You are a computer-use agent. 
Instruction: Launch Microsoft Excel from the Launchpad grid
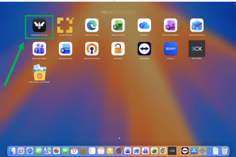[x=118, y=25]
